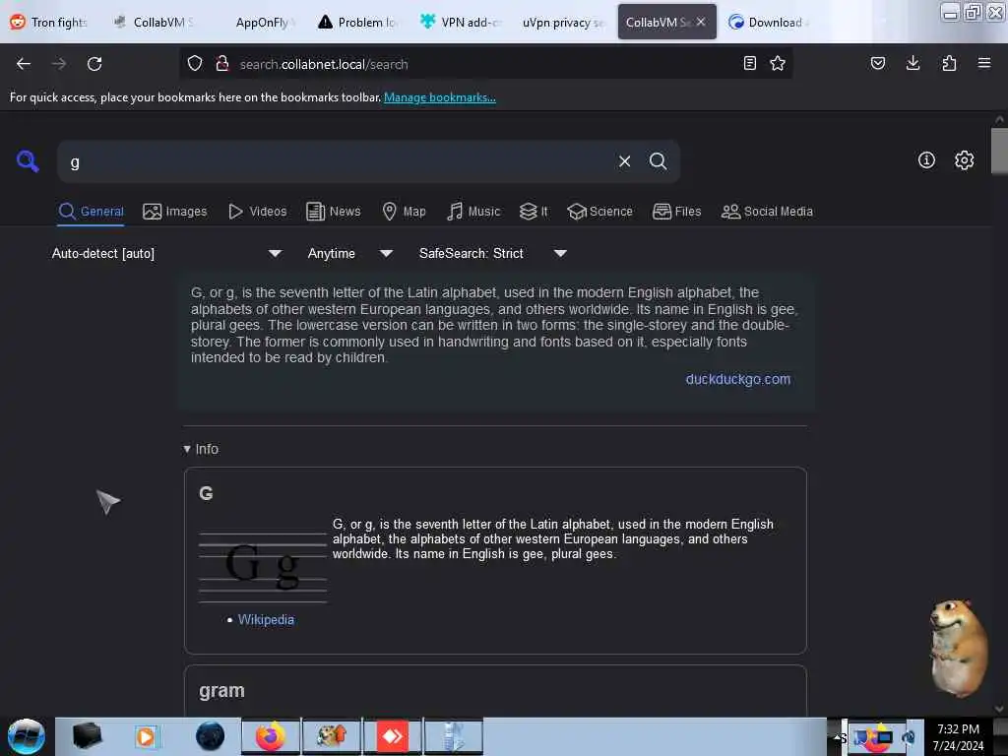Open the Firefox hamburger application menu
This screenshot has width=1008, height=756.
[x=984, y=63]
